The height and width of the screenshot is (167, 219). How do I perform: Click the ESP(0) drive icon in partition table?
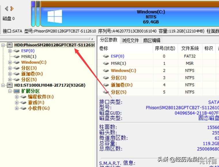click(106, 56)
